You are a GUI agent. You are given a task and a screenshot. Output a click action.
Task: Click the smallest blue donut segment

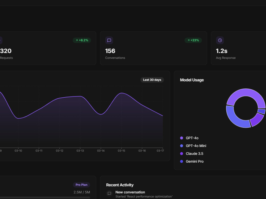click(261, 111)
